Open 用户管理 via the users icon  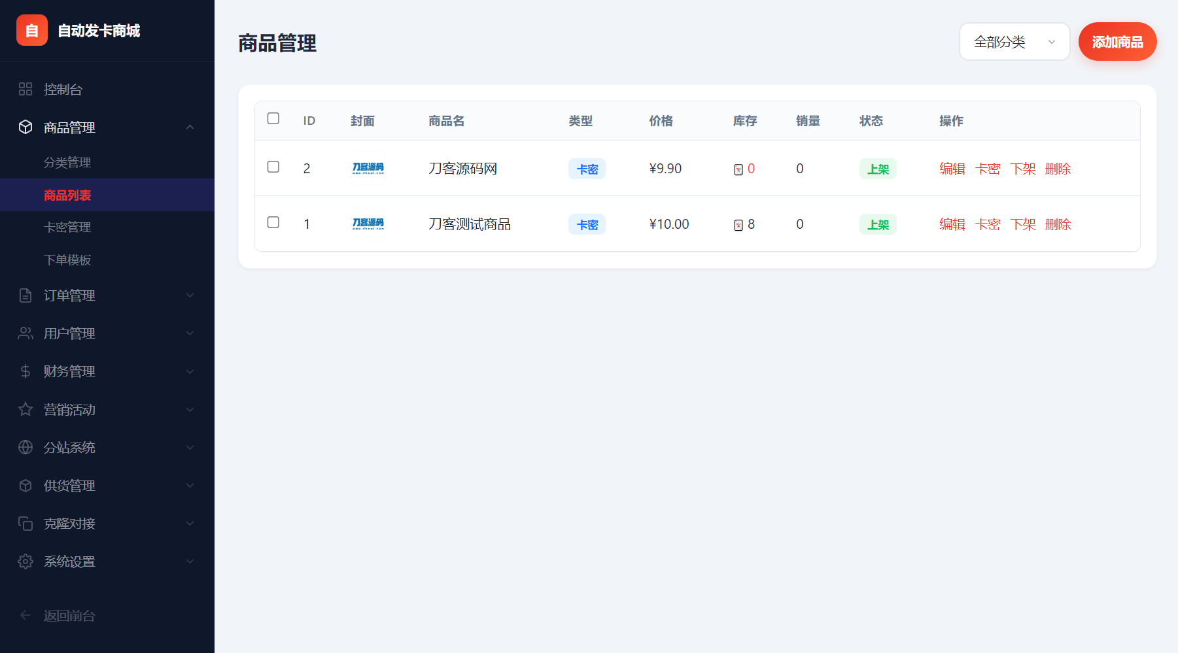(26, 333)
